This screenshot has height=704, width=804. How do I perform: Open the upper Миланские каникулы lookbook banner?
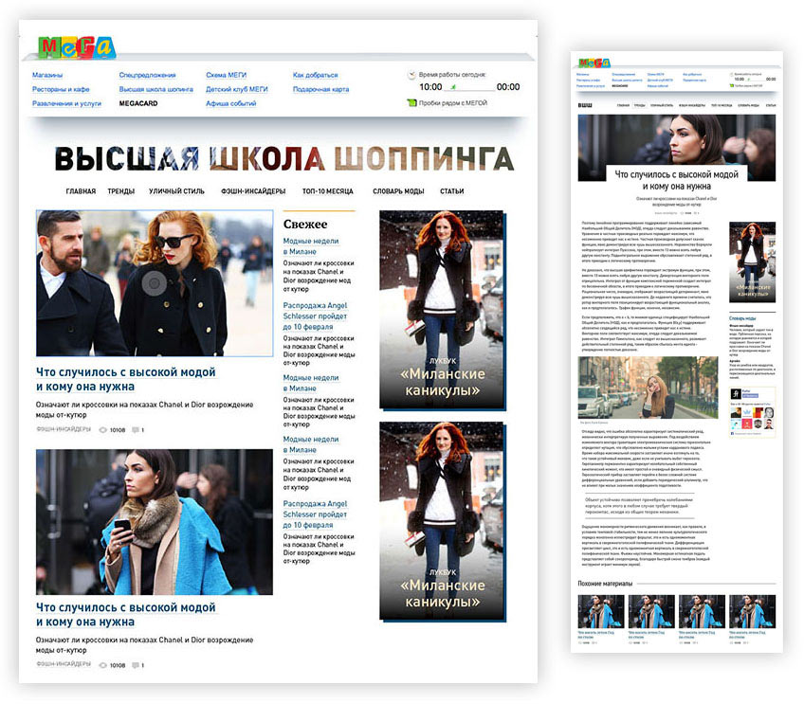pyautogui.click(x=441, y=311)
